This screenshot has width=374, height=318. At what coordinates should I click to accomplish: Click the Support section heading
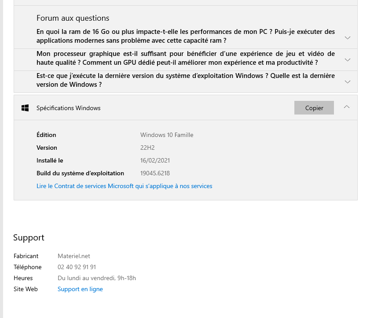29,238
